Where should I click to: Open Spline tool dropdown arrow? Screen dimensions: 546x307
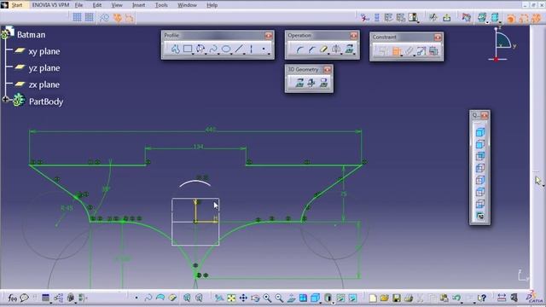coord(218,54)
